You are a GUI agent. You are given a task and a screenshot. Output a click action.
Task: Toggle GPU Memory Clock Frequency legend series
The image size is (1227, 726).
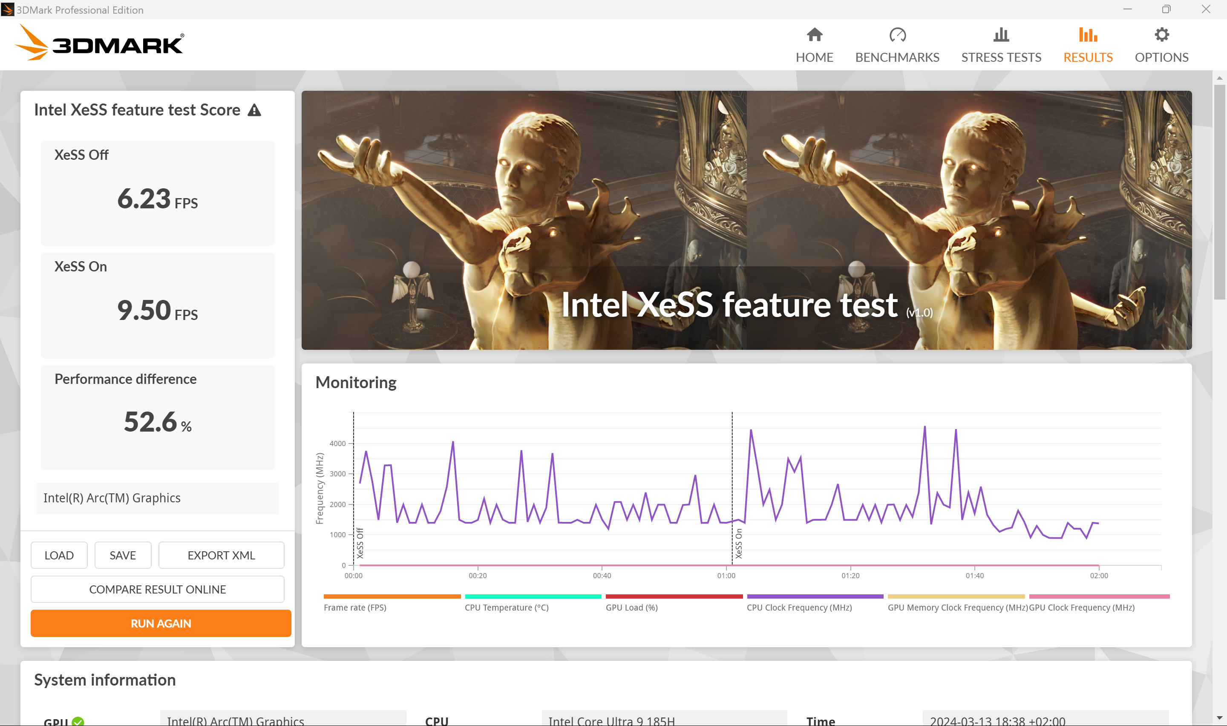(x=958, y=608)
